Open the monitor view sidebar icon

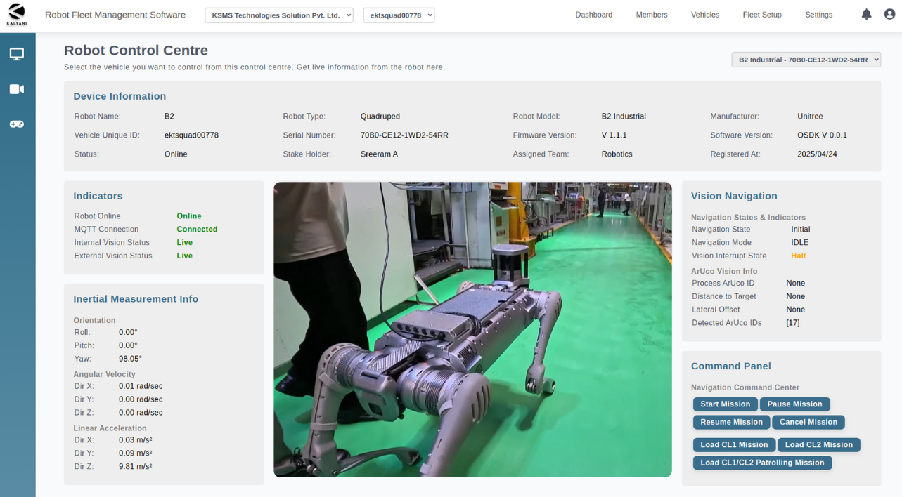point(17,54)
